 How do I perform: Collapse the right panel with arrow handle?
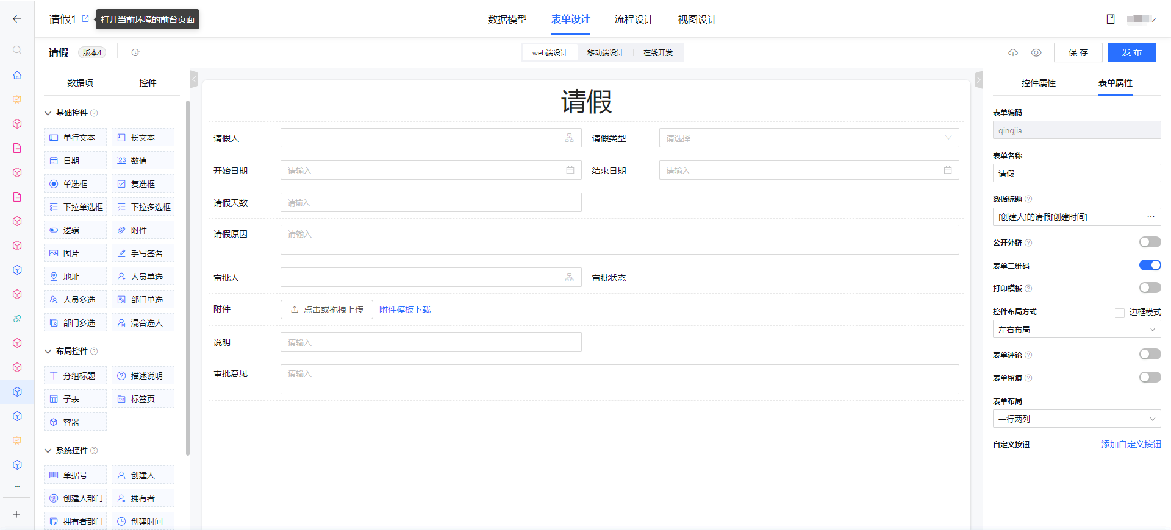[978, 79]
